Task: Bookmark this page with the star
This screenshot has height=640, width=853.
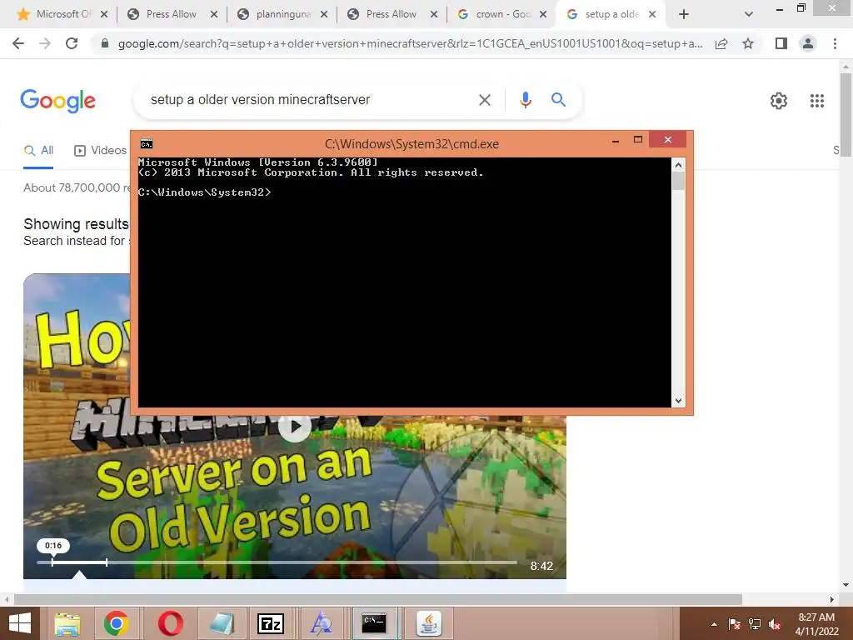Action: 748,43
